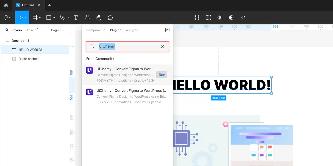Select the Hand tool
The image size is (333, 166).
pos(99,18)
